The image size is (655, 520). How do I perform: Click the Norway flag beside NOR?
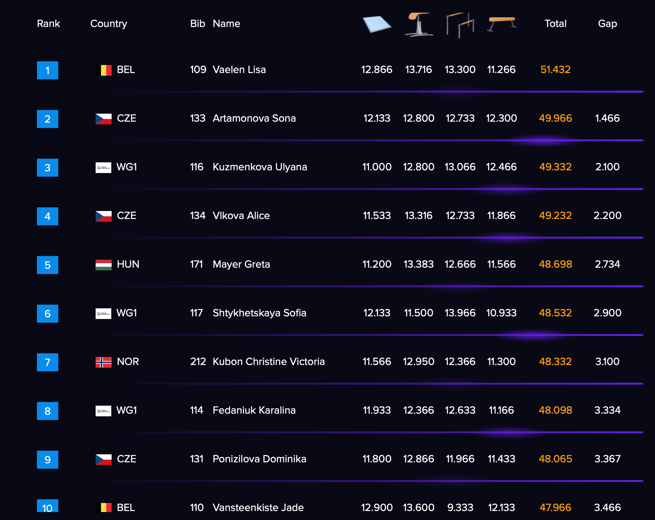coord(104,362)
